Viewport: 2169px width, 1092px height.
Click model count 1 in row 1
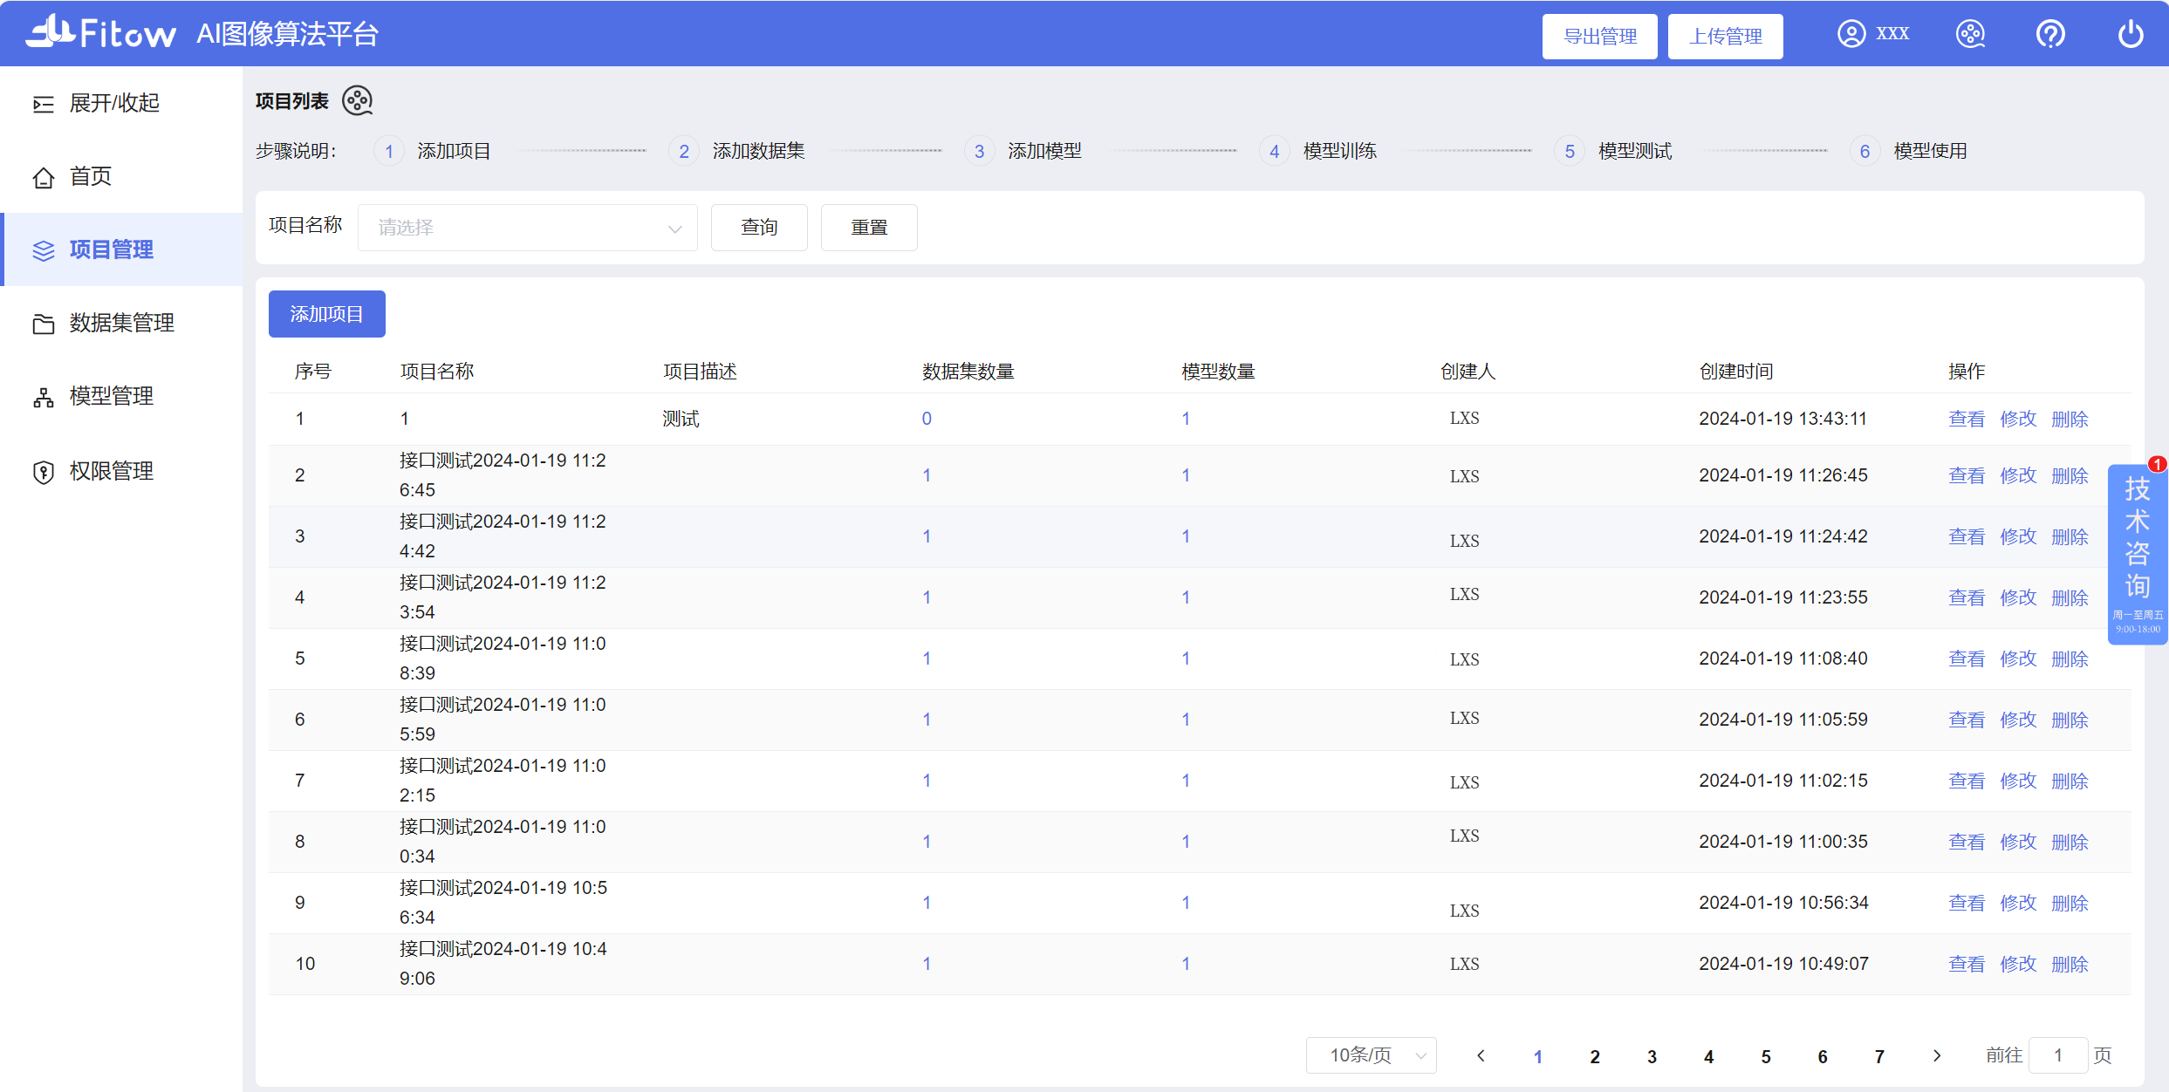tap(1186, 419)
